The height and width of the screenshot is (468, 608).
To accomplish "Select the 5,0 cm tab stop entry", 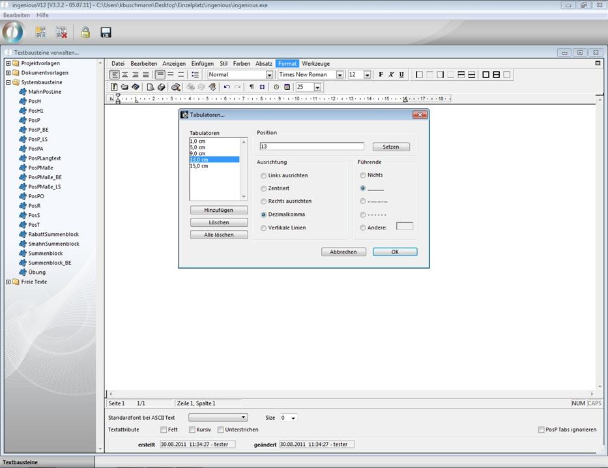I will [197, 147].
